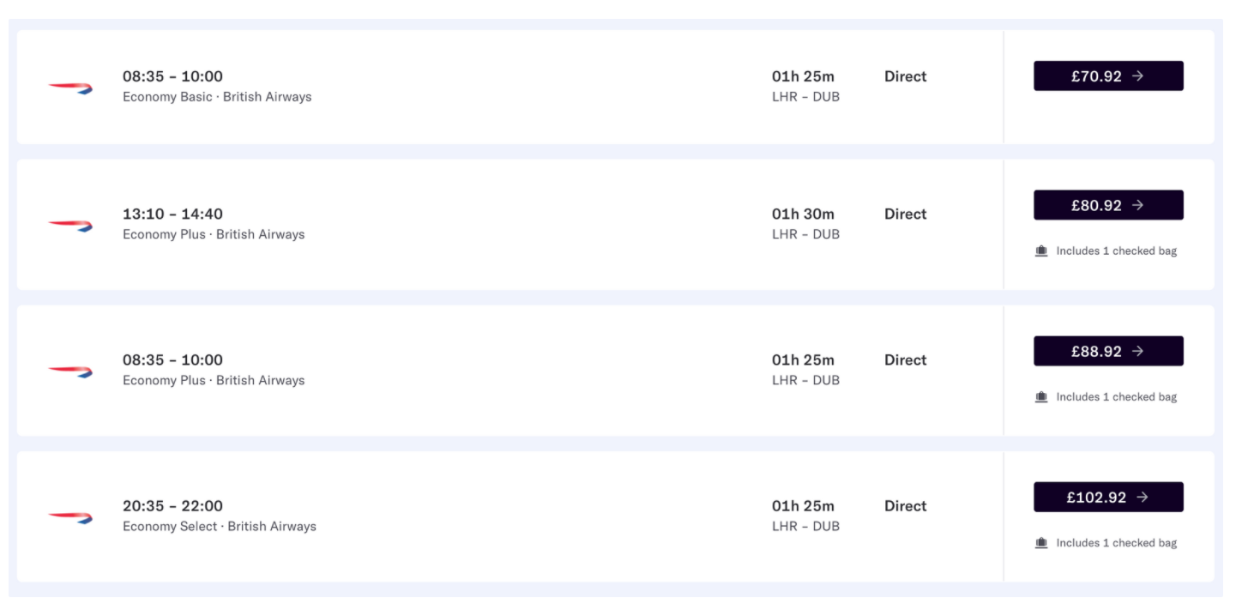Click British Airways logo on £88.92 flight
This screenshot has width=1242, height=616.
coord(70,371)
